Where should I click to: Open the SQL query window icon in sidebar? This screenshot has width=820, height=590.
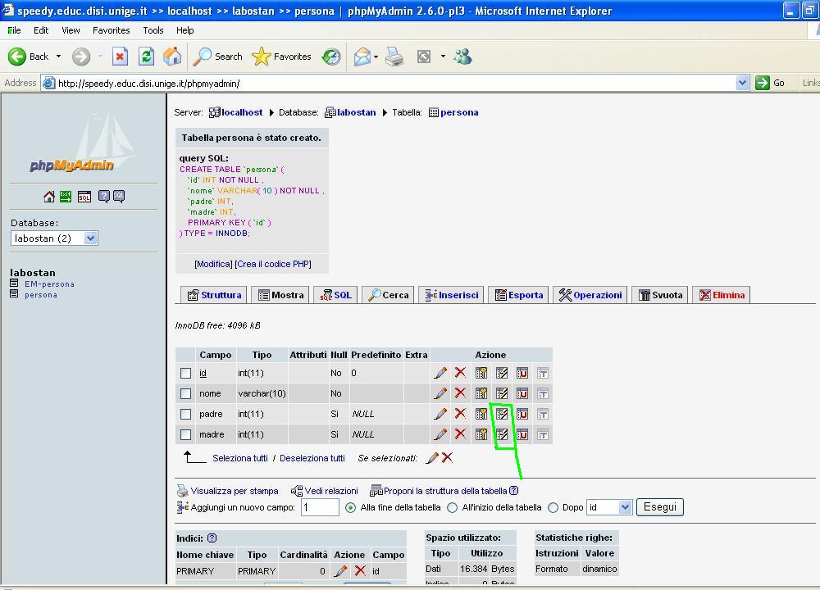tap(84, 197)
